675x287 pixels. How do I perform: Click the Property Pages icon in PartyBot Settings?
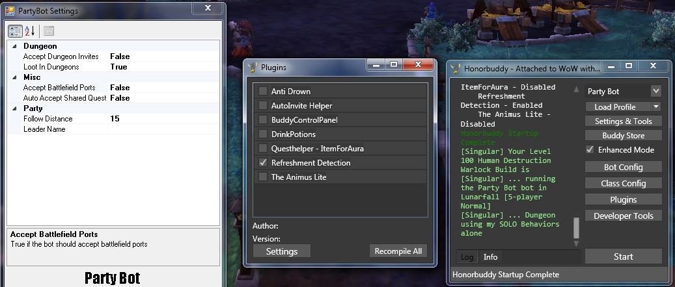(x=49, y=31)
